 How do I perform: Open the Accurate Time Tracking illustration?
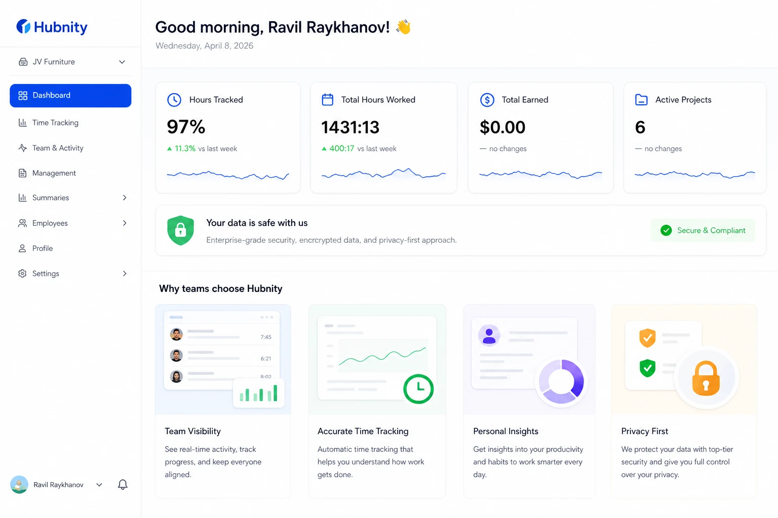(377, 360)
